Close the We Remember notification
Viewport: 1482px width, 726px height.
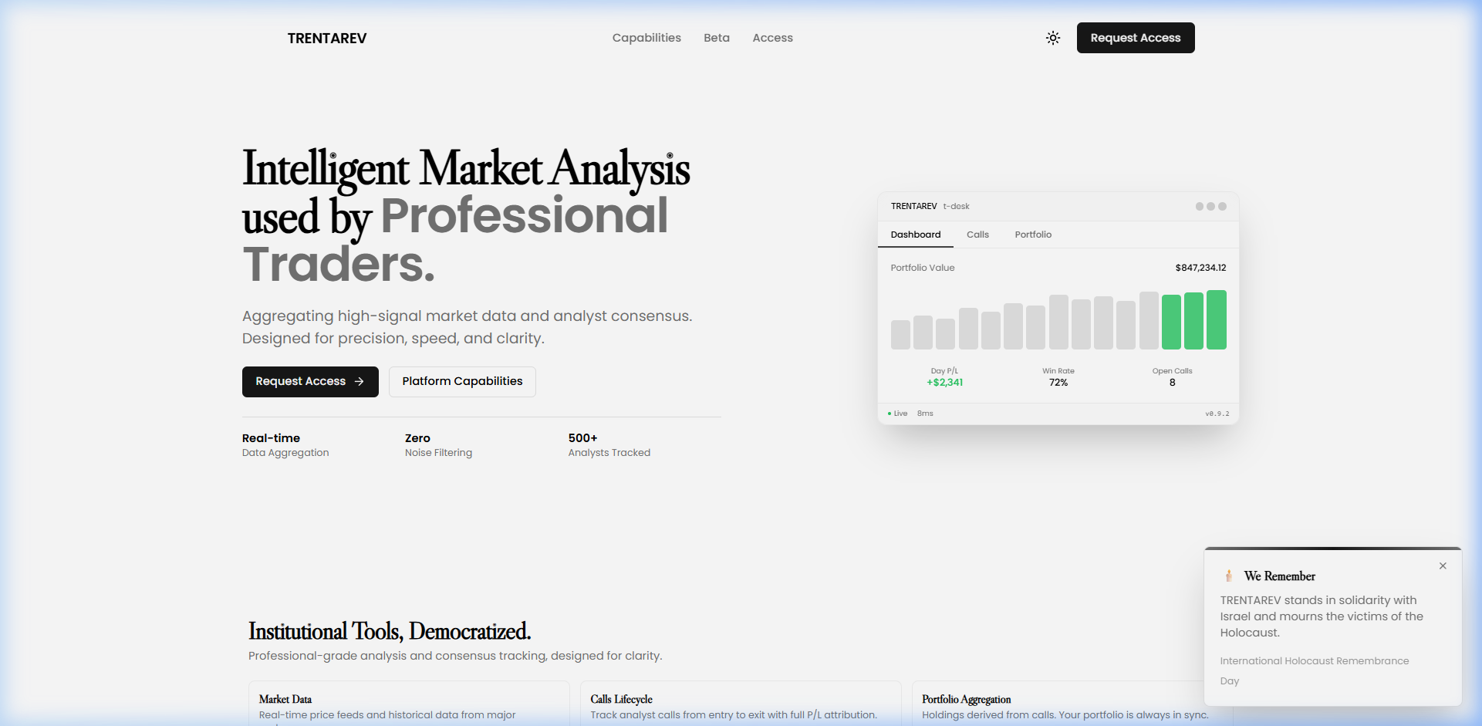coord(1443,566)
